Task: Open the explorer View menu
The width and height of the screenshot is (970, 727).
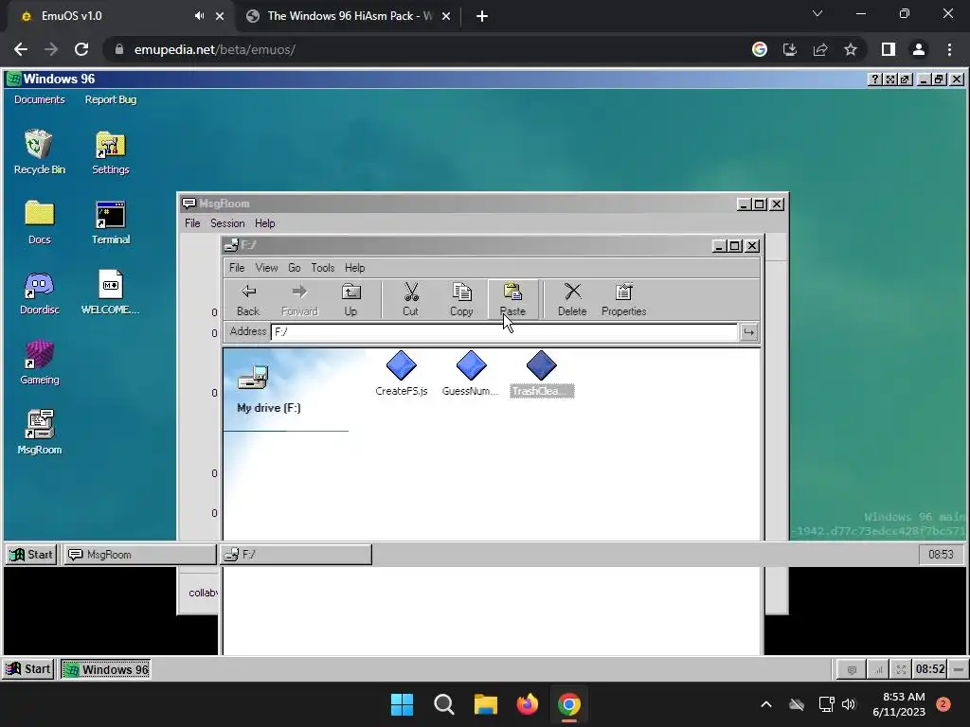Action: point(266,268)
